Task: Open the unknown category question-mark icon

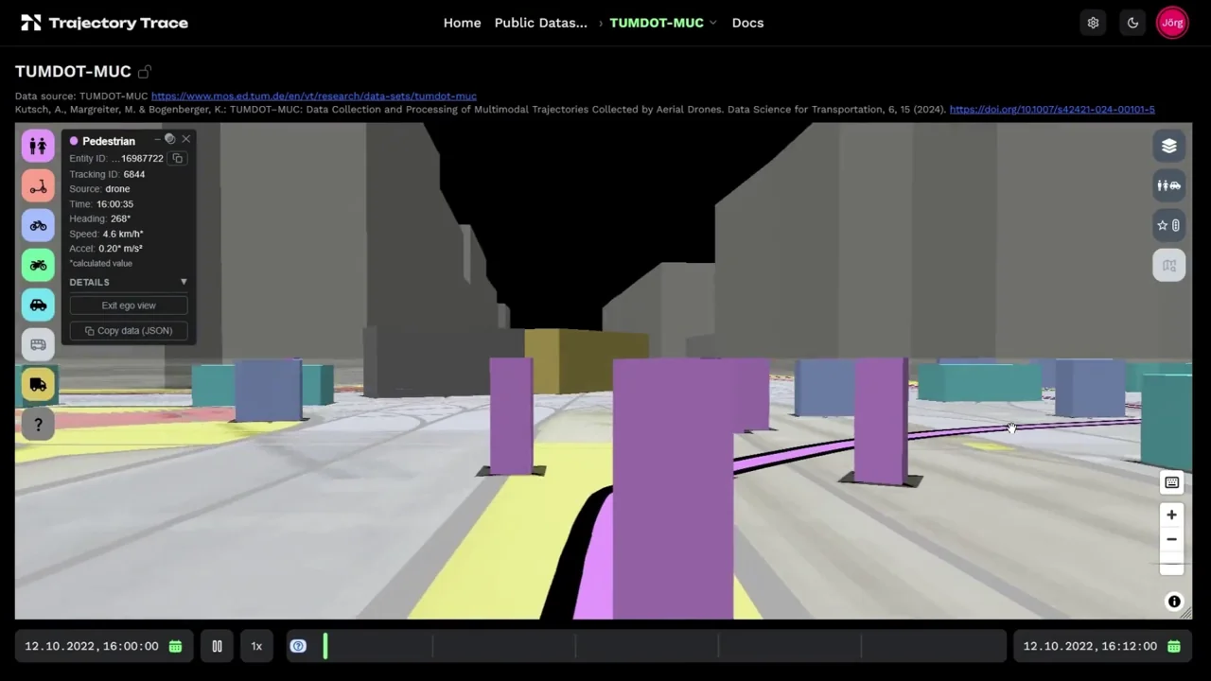Action: [38, 425]
